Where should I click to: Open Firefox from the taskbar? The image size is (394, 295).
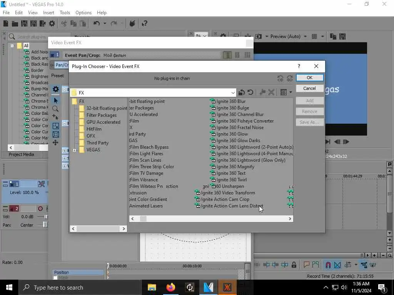point(171,287)
